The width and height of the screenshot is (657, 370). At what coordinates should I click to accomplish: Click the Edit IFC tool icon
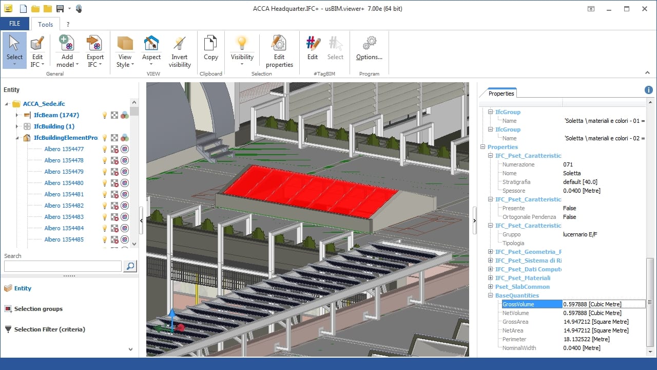click(x=37, y=44)
